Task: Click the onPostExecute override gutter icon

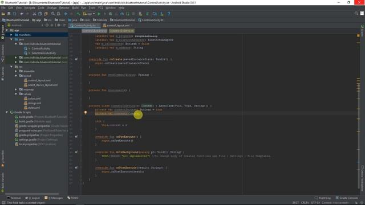Action: [76, 167]
